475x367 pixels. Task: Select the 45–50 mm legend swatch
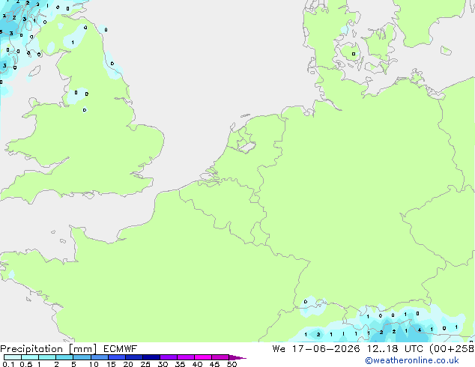(x=220, y=357)
